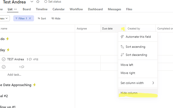Viewport: 173px width, 108px height.
Task: Click Add task... row
Action: pos(14,74)
